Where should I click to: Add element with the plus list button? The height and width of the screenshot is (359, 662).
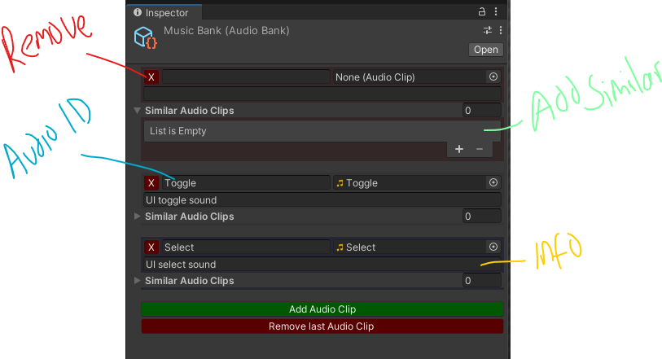click(459, 149)
